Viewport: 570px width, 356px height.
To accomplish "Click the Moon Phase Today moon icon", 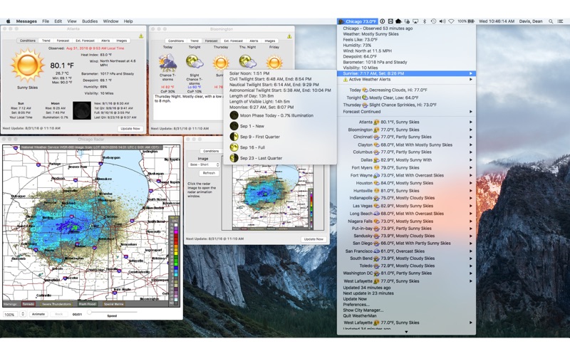I will [234, 115].
